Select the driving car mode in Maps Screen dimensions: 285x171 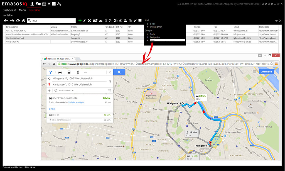(60, 72)
